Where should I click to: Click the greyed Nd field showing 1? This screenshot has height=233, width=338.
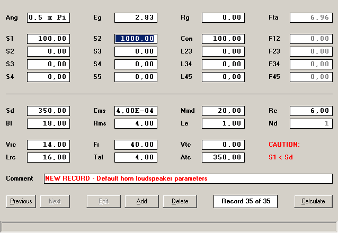(x=311, y=123)
